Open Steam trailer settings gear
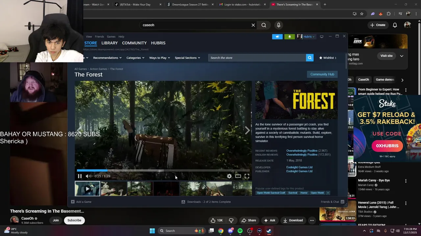 pyautogui.click(x=229, y=176)
